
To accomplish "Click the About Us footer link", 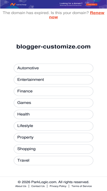I will [x=21, y=186].
